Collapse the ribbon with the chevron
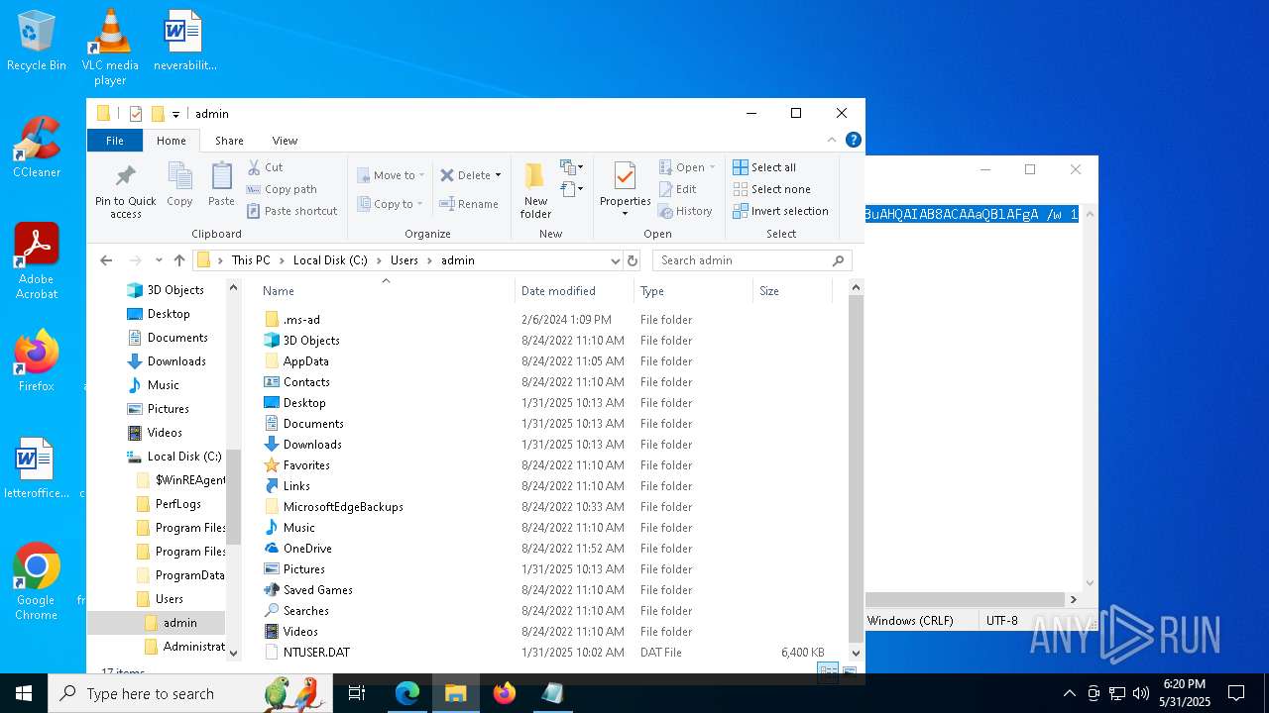The height and width of the screenshot is (713, 1269). [x=832, y=140]
